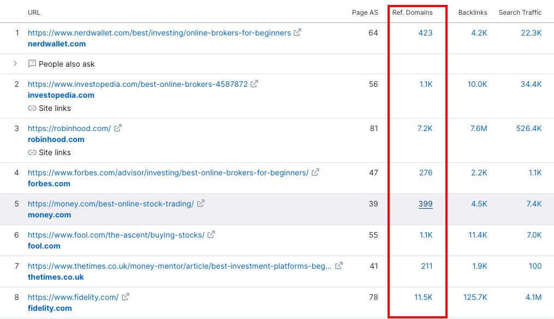Click Site links icon under investopedia.com
This screenshot has width=554, height=319.
[32, 108]
